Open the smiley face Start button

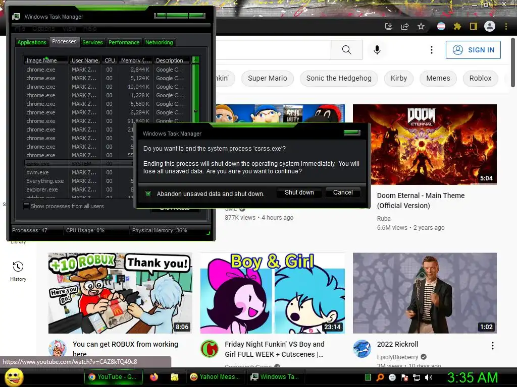(x=14, y=377)
